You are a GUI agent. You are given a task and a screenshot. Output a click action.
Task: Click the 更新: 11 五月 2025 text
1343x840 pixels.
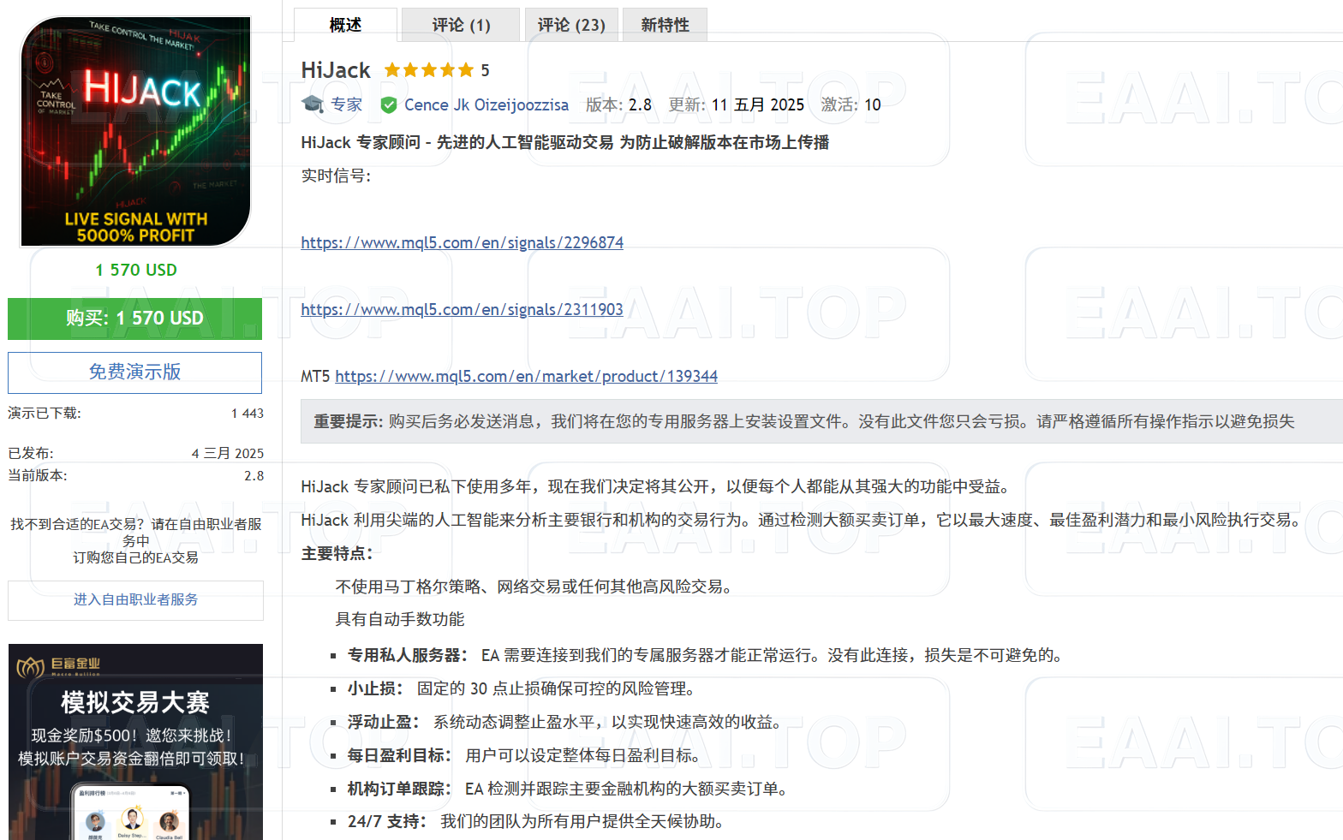(736, 104)
